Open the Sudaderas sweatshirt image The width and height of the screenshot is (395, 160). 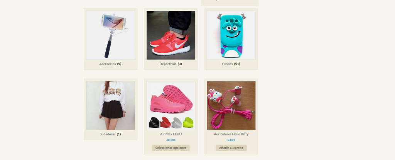[x=111, y=105]
